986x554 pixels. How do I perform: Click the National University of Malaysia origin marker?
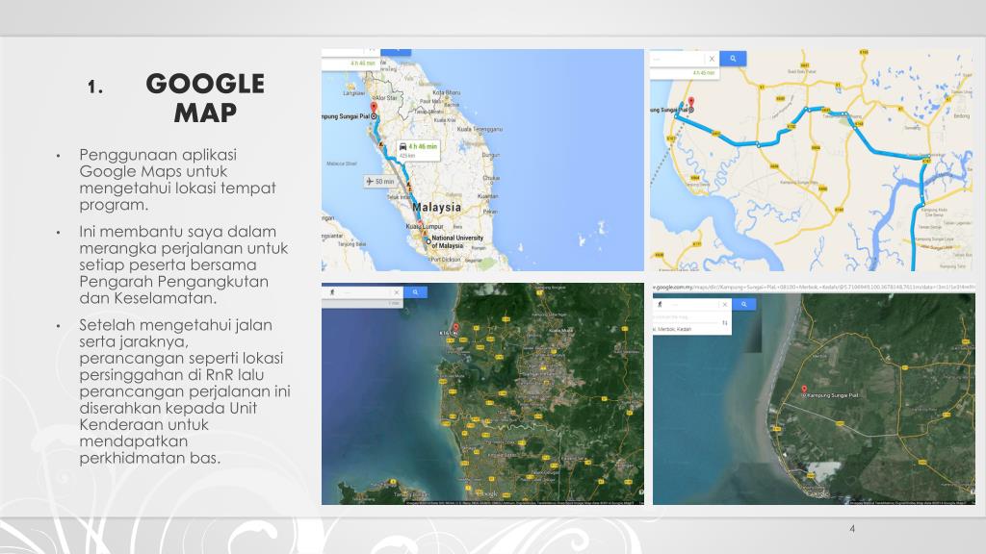point(428,240)
